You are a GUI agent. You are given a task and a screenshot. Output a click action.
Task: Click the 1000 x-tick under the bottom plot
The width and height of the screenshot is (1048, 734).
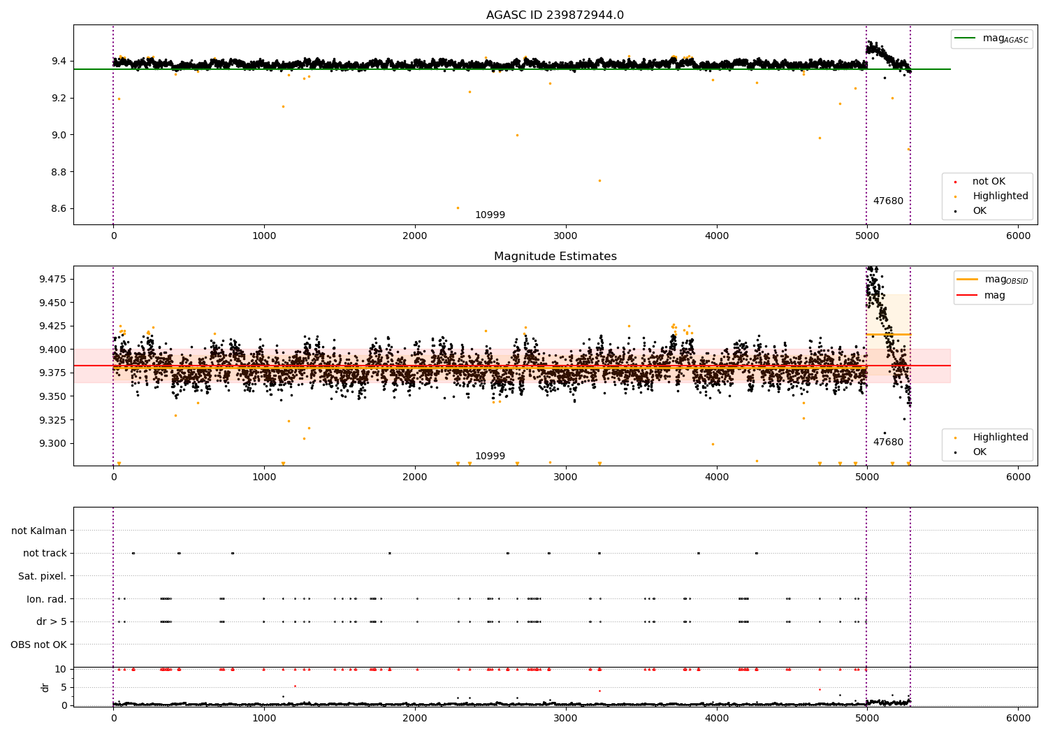[264, 719]
